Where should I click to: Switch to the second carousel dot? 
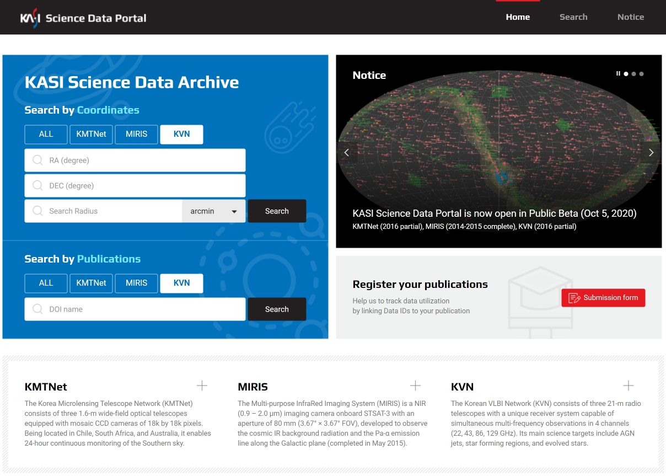pyautogui.click(x=633, y=73)
